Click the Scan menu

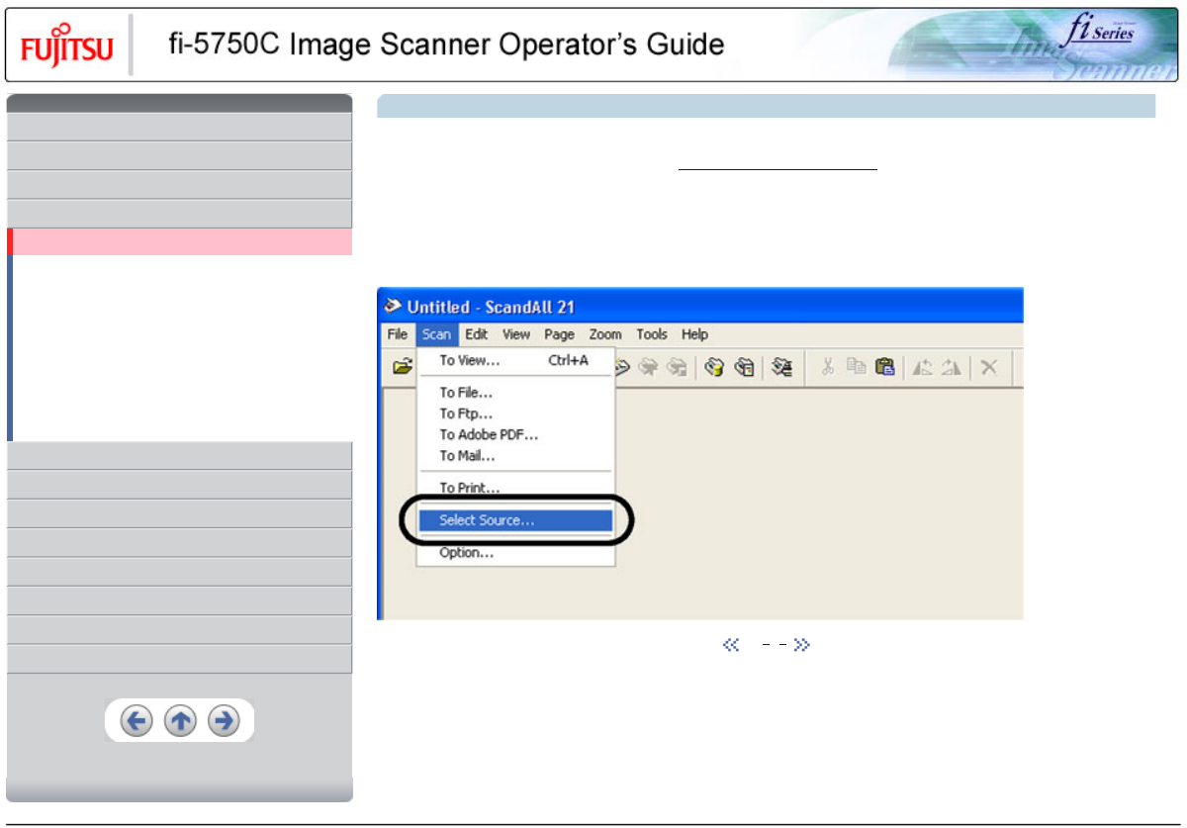pos(436,334)
